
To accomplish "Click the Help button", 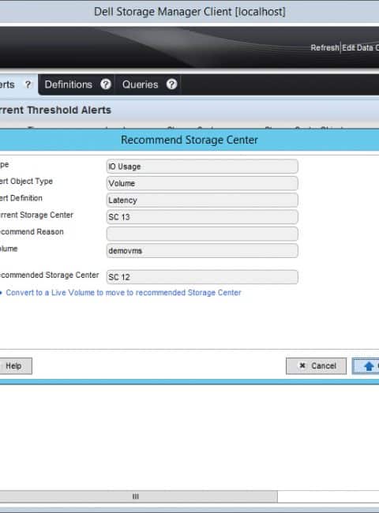I will pyautogui.click(x=15, y=365).
